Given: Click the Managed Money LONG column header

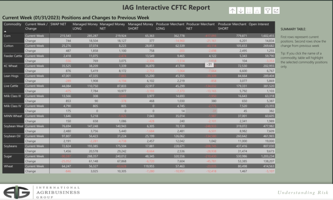Looking at the screenshot, I should tap(85, 26).
